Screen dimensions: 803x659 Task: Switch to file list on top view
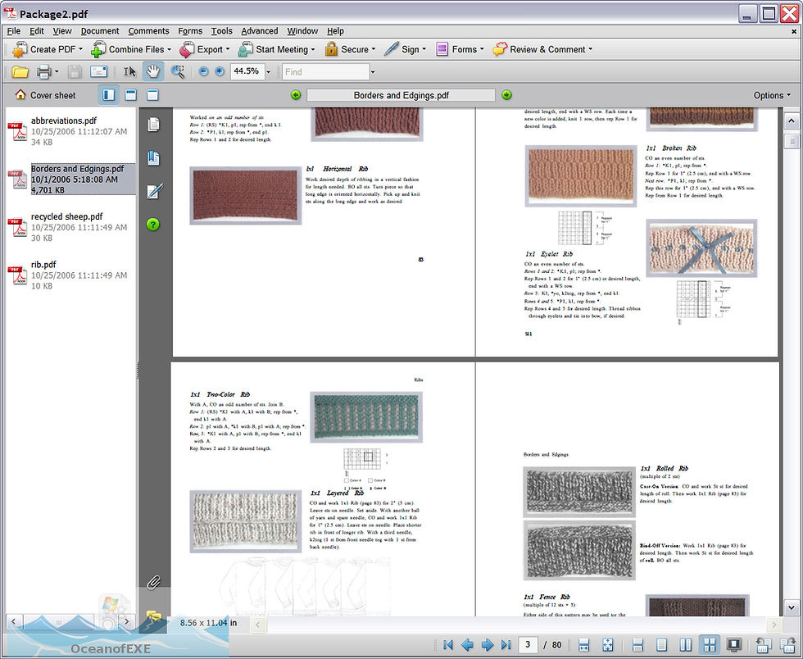click(x=130, y=95)
